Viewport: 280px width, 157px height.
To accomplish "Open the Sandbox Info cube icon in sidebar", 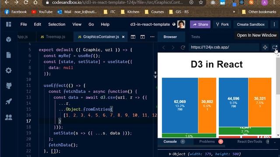I will click(x=9, y=39).
